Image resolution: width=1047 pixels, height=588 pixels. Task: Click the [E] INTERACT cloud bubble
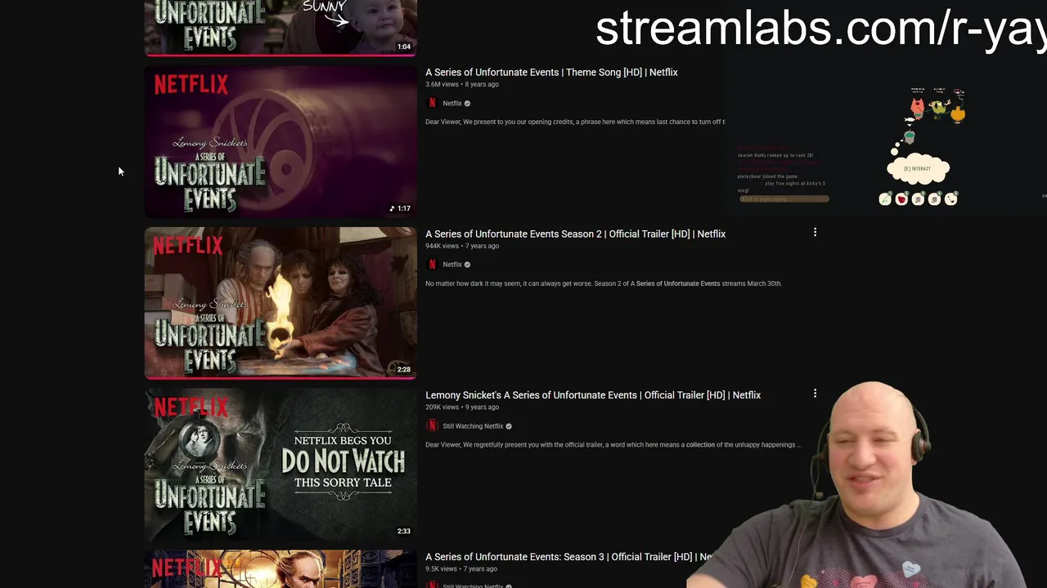[918, 168]
